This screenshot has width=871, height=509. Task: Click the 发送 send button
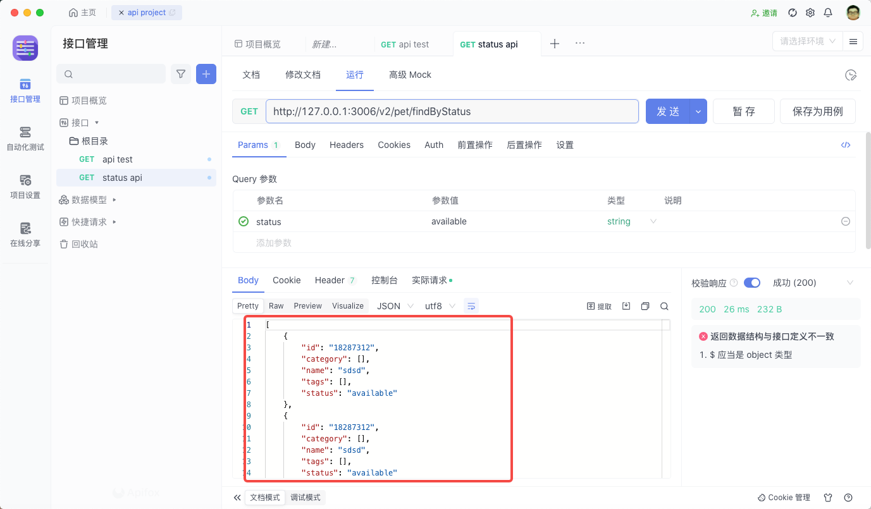tap(667, 111)
